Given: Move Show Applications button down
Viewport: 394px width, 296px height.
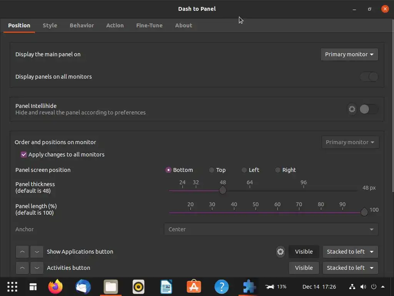Looking at the screenshot, I should pos(37,252).
